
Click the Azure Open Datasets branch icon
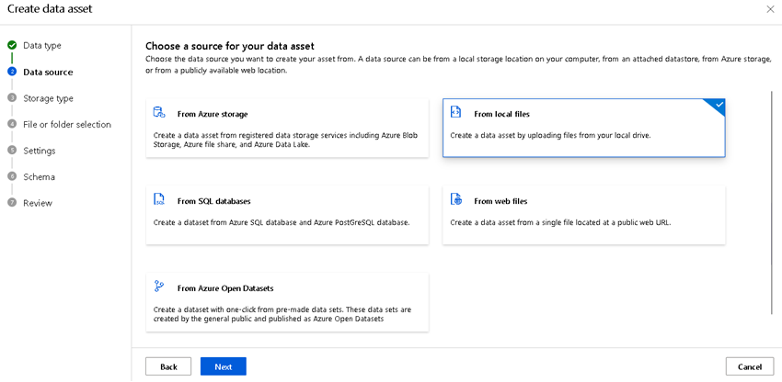(x=158, y=286)
